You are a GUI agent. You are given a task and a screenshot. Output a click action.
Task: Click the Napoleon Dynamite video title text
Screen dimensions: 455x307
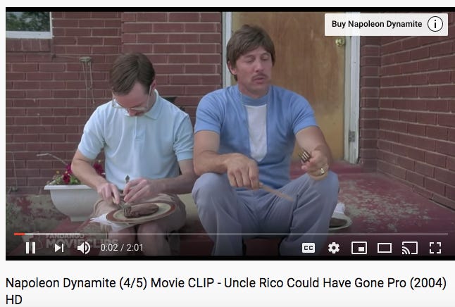coord(226,291)
